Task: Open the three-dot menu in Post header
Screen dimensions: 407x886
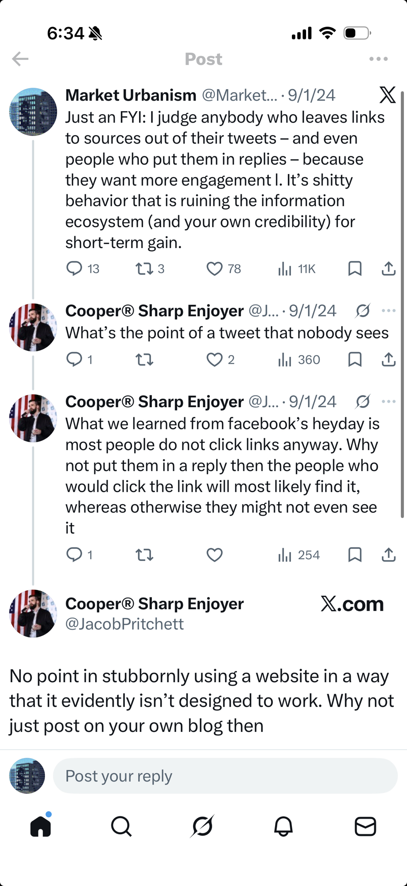Action: point(378,59)
